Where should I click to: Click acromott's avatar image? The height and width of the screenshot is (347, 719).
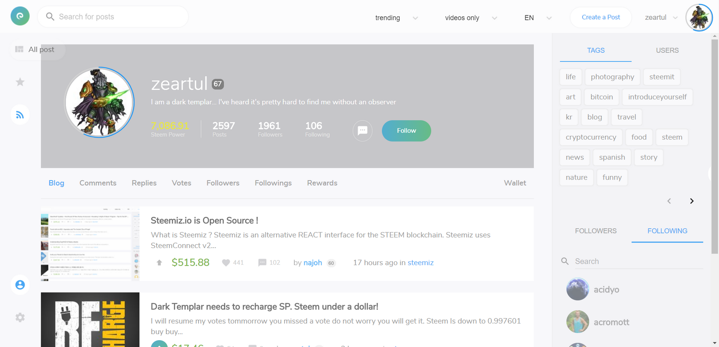point(578,322)
